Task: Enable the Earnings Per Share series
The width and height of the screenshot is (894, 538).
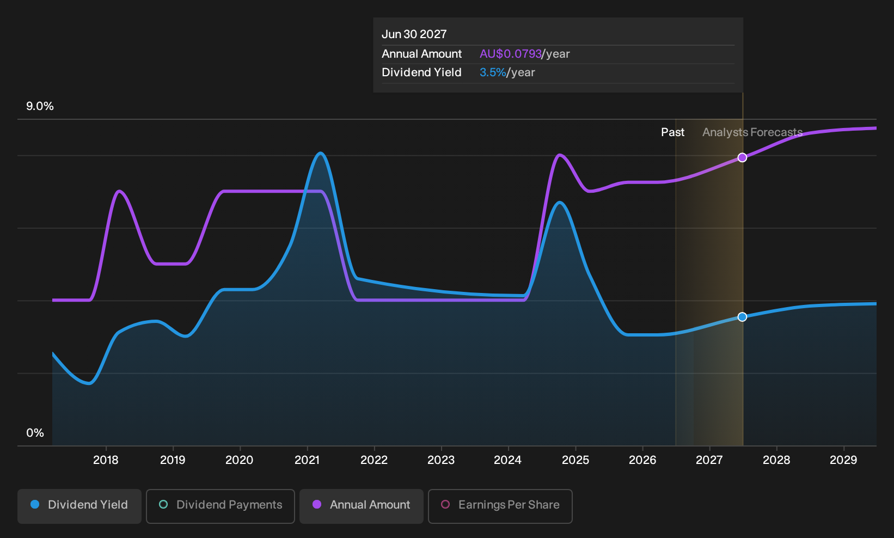Action: tap(500, 506)
